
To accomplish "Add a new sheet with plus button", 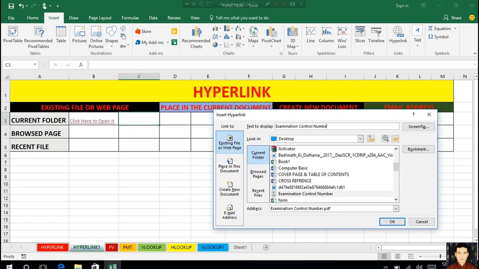I will 266,247.
